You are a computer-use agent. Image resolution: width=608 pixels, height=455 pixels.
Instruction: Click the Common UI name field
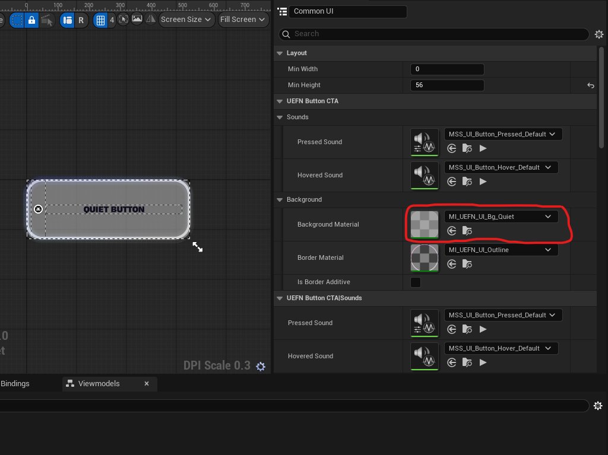point(348,11)
